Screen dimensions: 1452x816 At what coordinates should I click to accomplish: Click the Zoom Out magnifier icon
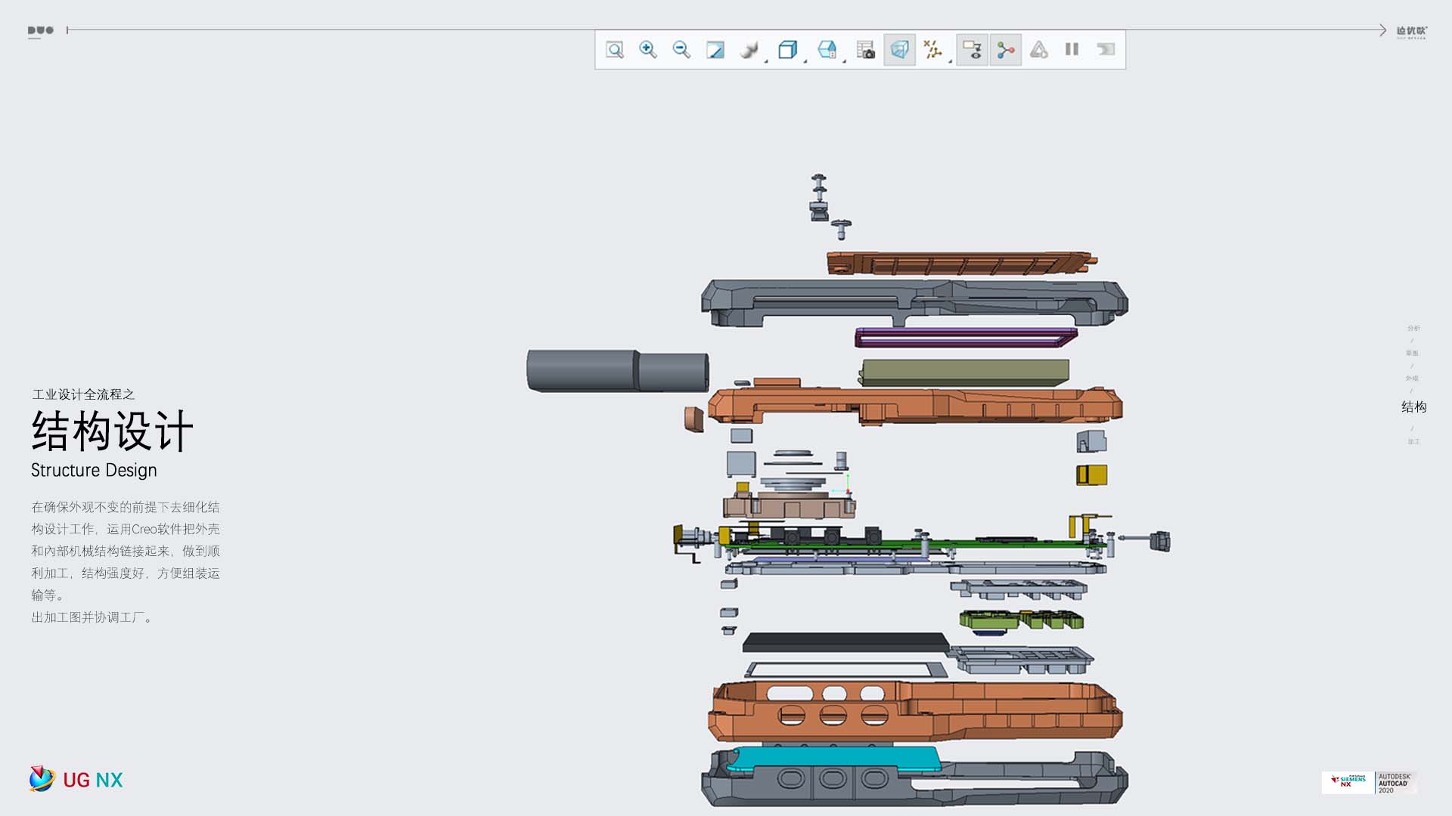pos(681,50)
